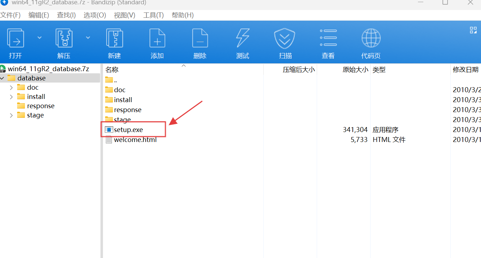Click the 5,733 size value of welcome.html
This screenshot has width=481, height=258.
click(359, 139)
